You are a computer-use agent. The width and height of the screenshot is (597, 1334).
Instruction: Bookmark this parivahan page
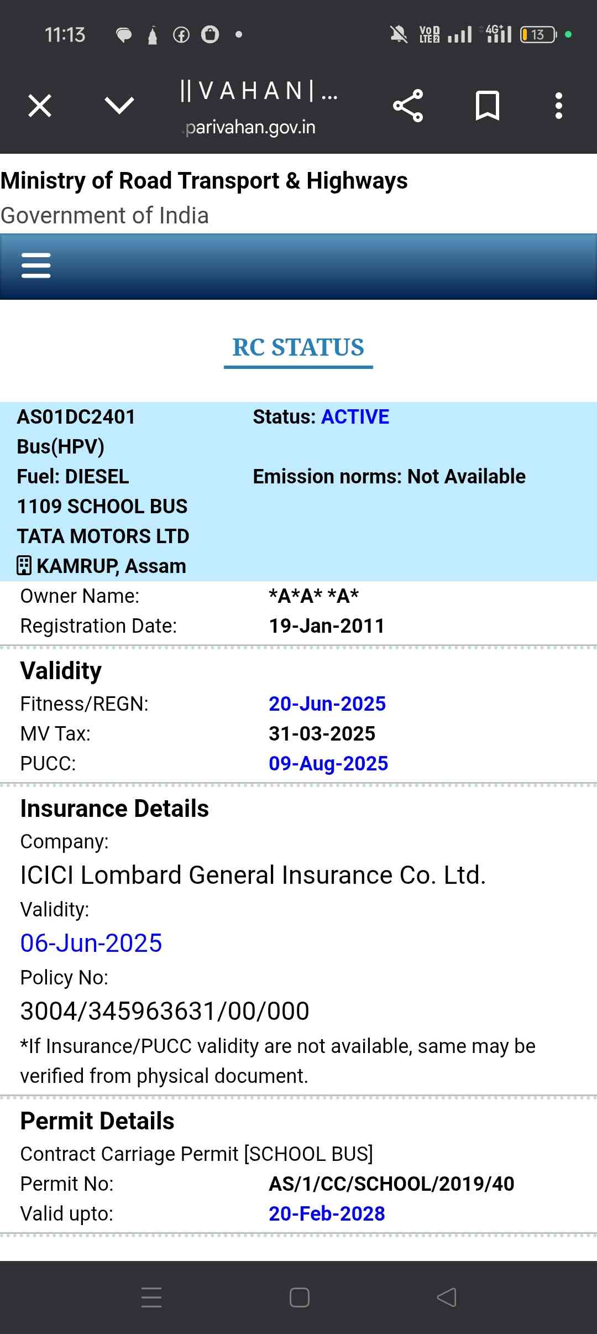tap(487, 106)
